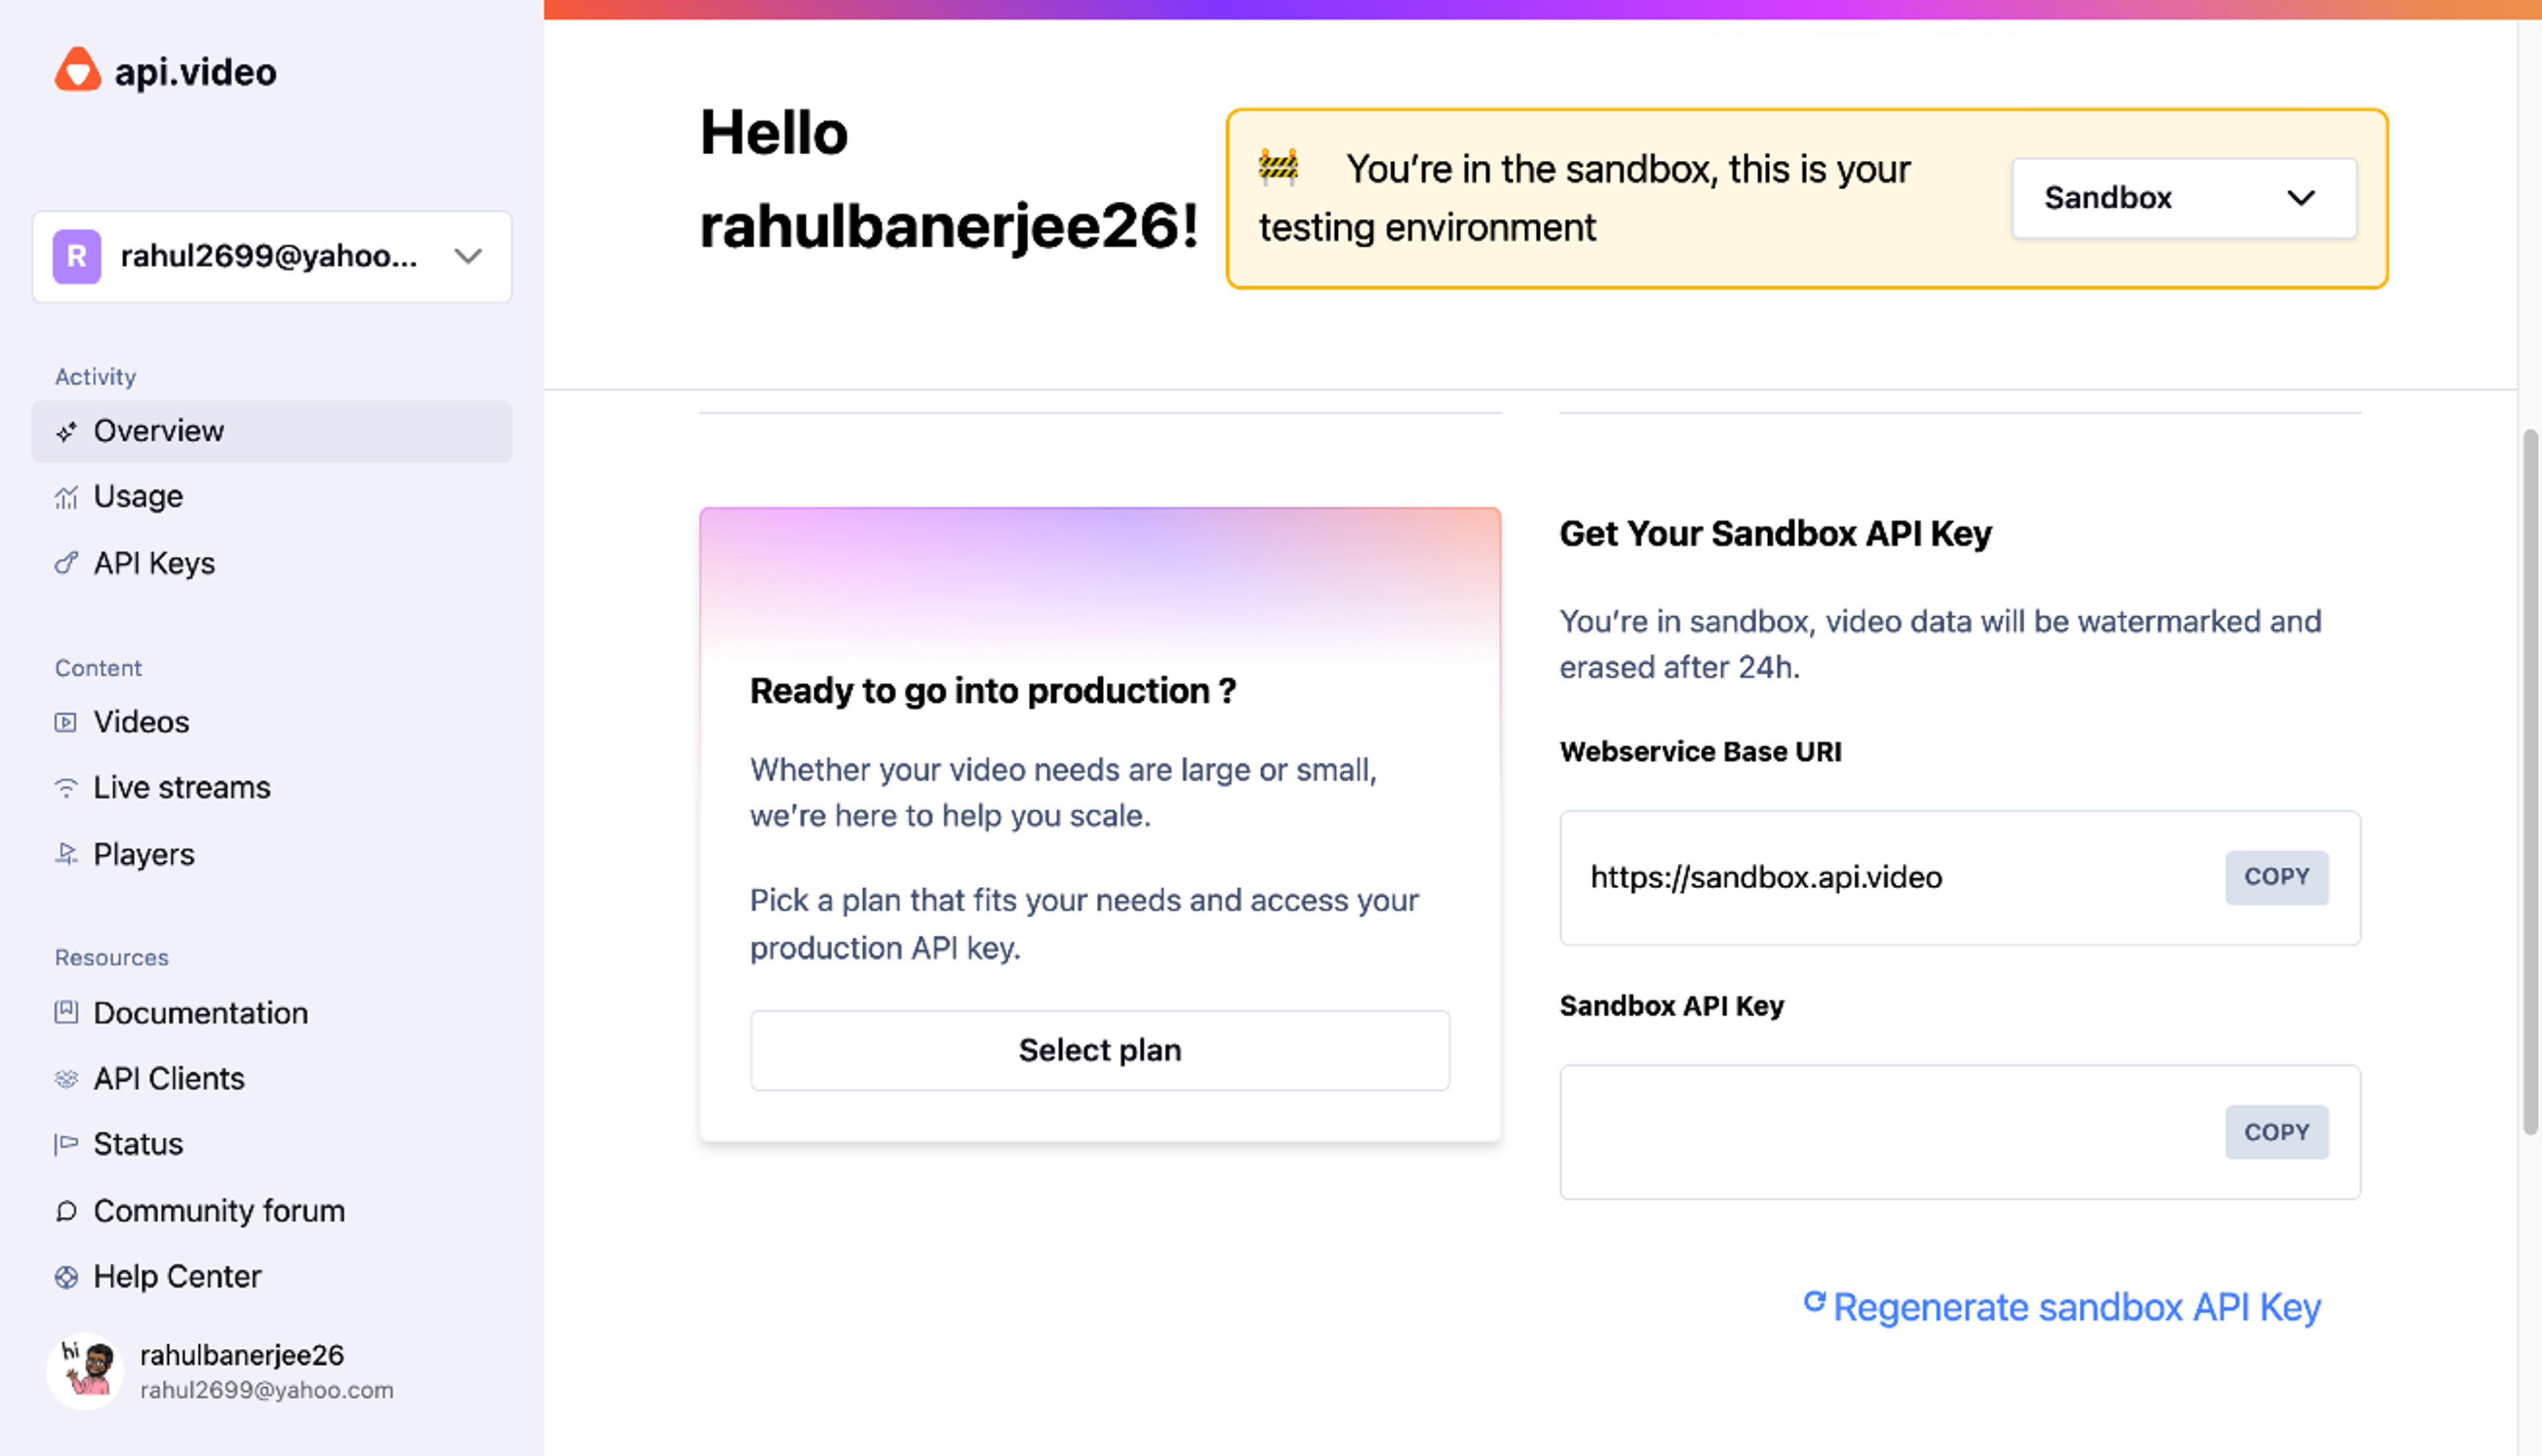Click the Overview sparkle icon
2542x1456 pixels.
66,432
